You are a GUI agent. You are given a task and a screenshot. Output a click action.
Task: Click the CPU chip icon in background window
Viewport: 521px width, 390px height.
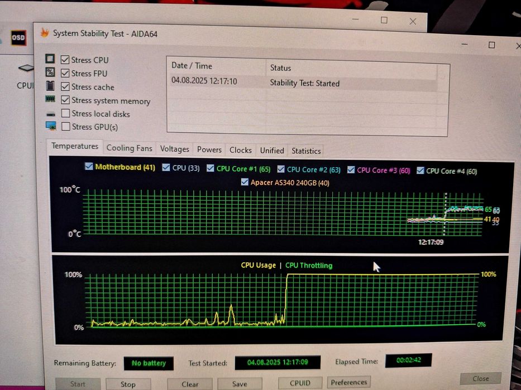pyautogui.click(x=26, y=68)
